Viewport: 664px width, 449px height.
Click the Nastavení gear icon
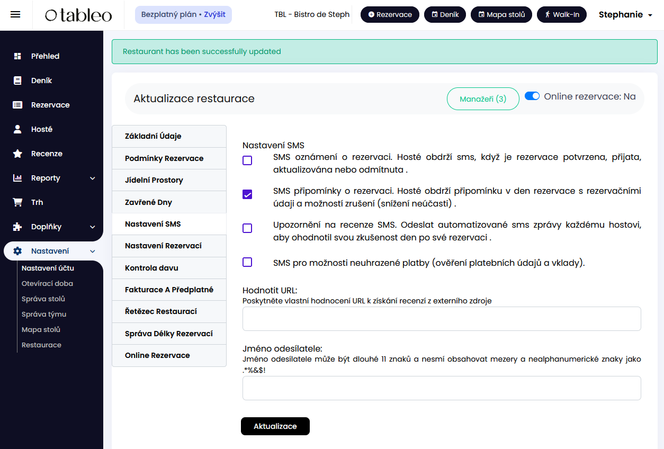pyautogui.click(x=17, y=251)
